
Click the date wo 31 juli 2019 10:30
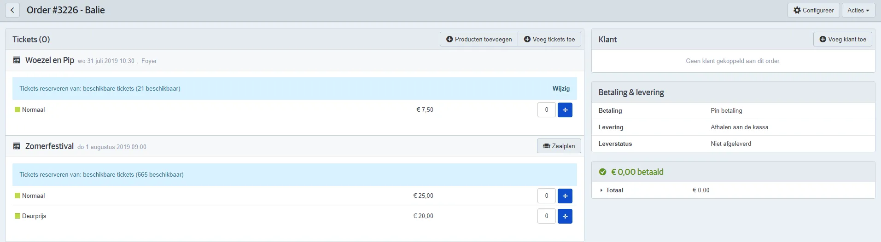click(106, 61)
